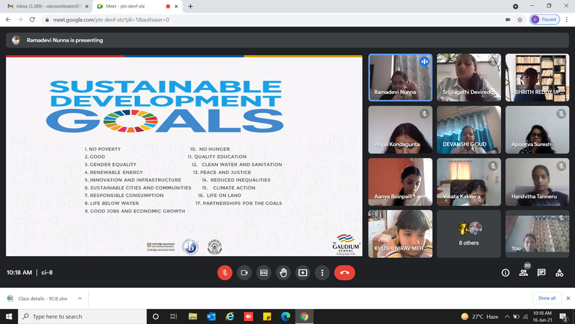Bookmark this page with the star icon
Viewport: 575px width, 324px height.
(520, 20)
